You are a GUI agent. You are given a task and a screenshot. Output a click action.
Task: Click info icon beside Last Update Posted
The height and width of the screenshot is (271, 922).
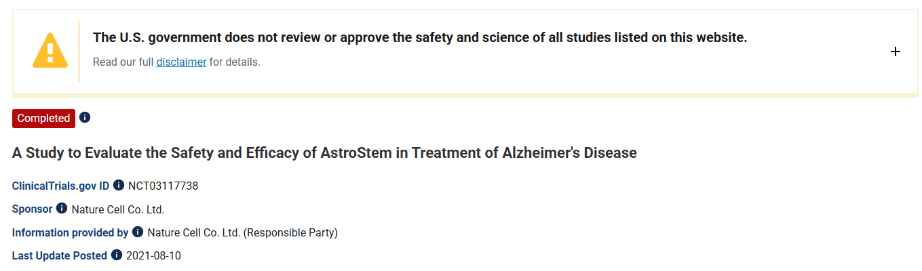point(117,255)
